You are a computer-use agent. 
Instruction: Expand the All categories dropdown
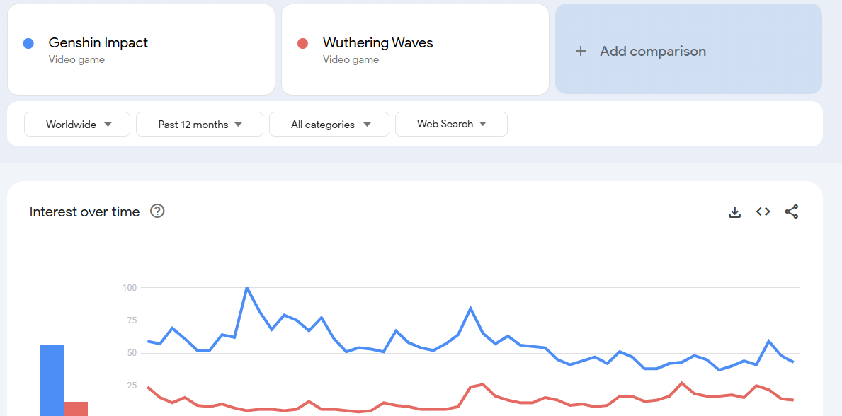[x=329, y=124]
